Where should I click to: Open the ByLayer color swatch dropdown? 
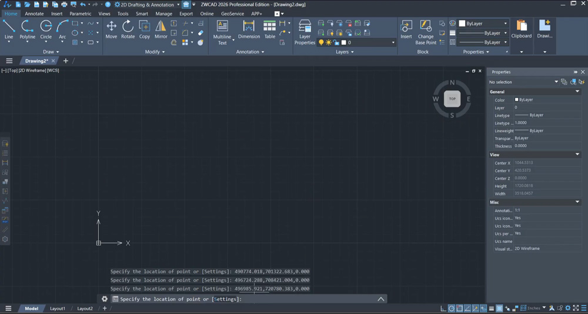483,24
